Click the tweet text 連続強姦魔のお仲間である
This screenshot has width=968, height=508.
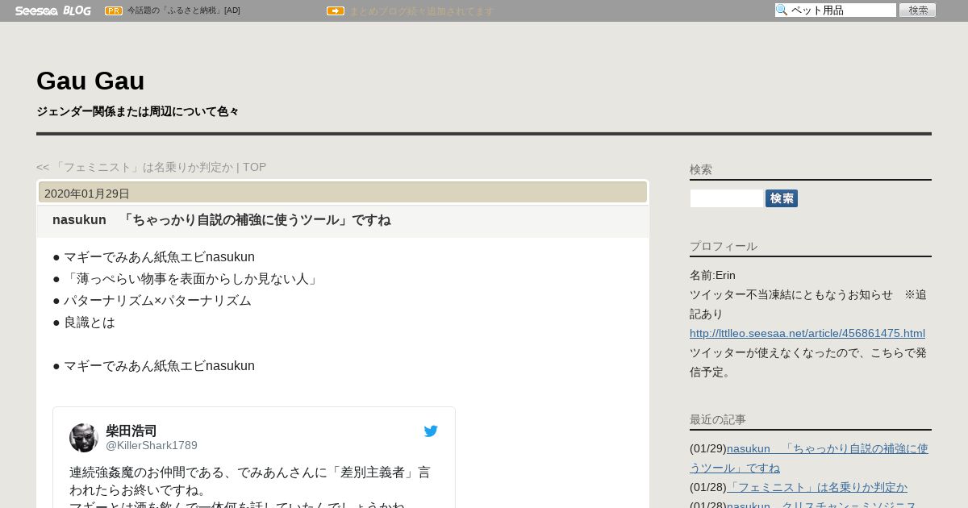[250, 480]
